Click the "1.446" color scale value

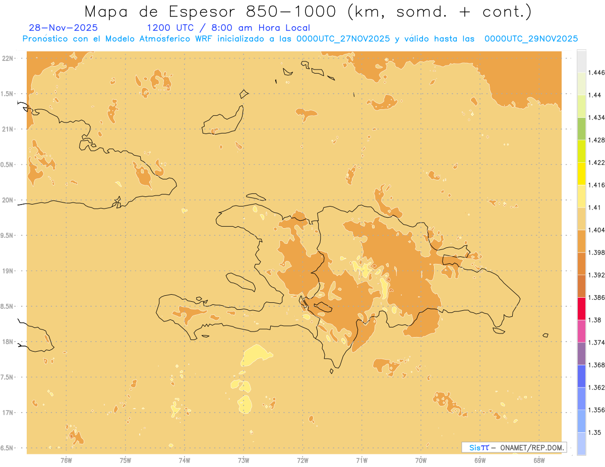click(x=597, y=73)
